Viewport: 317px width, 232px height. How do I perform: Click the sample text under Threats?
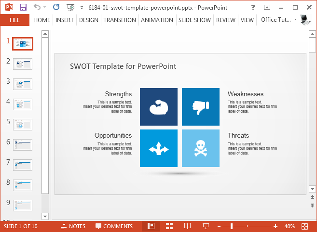(x=252, y=148)
